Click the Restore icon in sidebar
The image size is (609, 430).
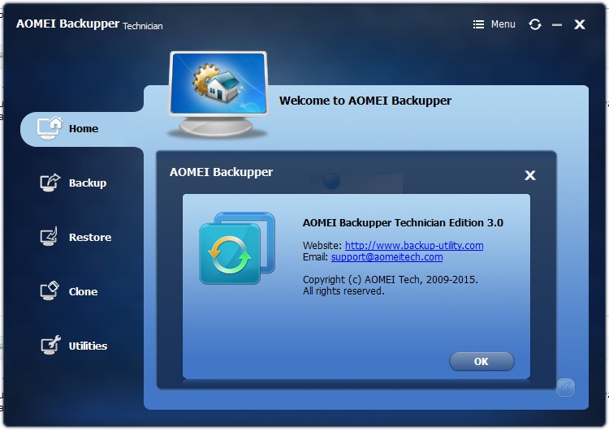pos(50,237)
